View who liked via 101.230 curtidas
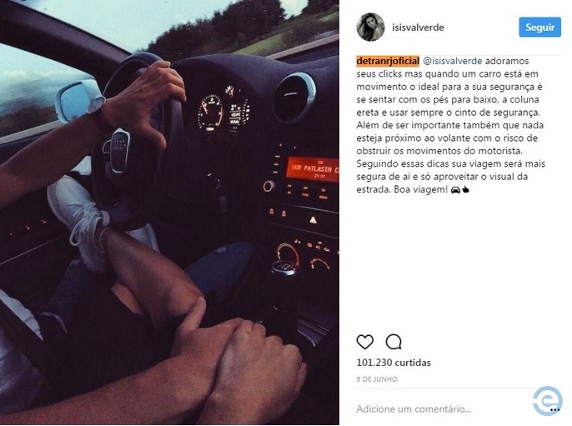Screen dimensions: 572x426 (394, 363)
